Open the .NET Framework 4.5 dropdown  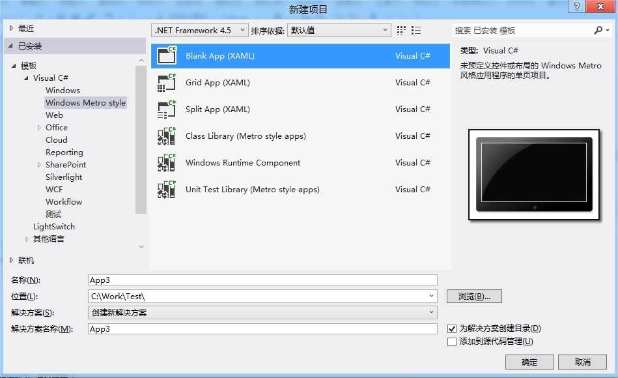[x=200, y=31]
